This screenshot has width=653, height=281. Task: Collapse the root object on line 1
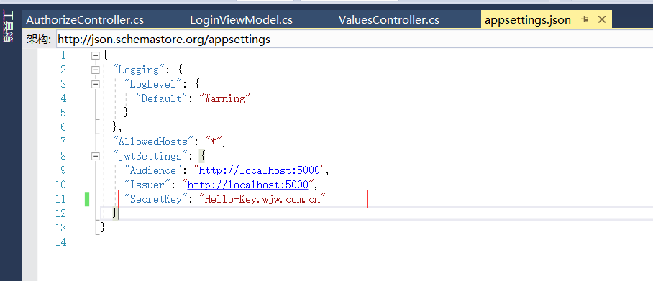point(96,55)
